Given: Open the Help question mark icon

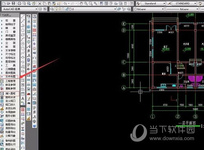Looking at the screenshot, I should point(131,4).
